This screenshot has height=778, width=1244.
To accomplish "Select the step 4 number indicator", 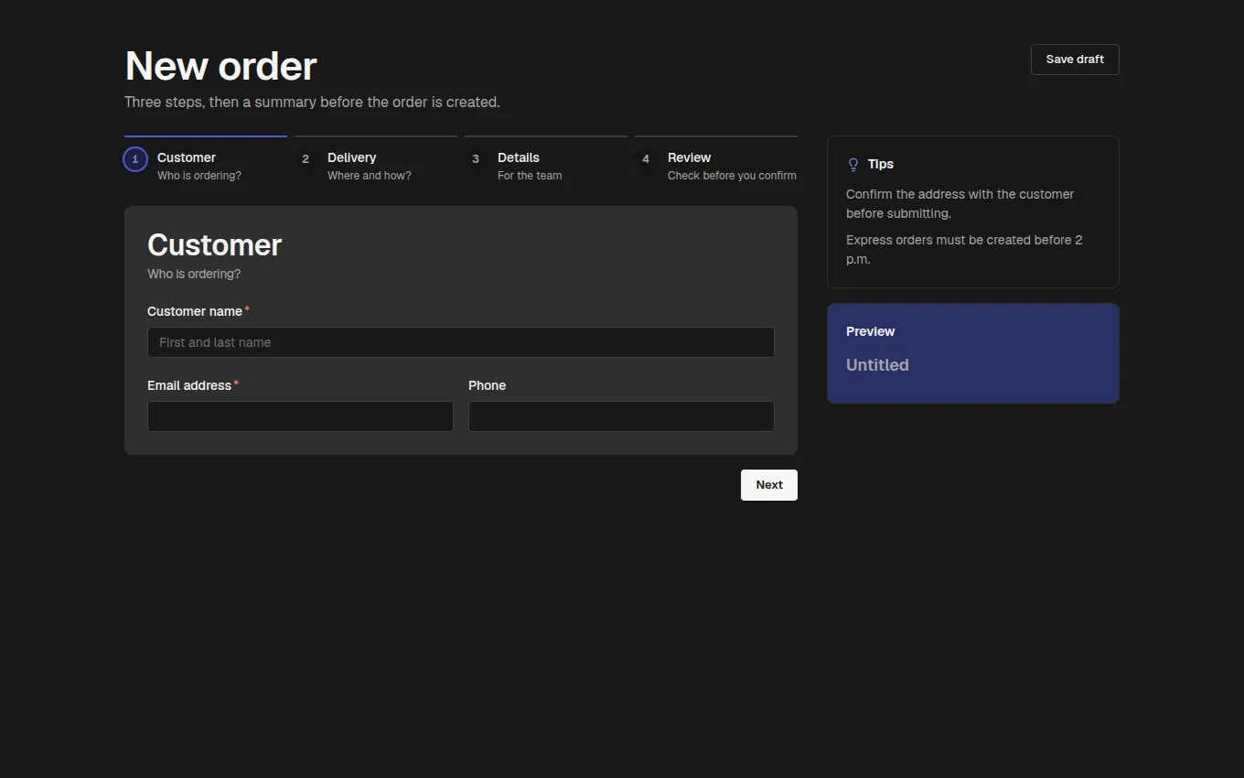I will coord(646,159).
